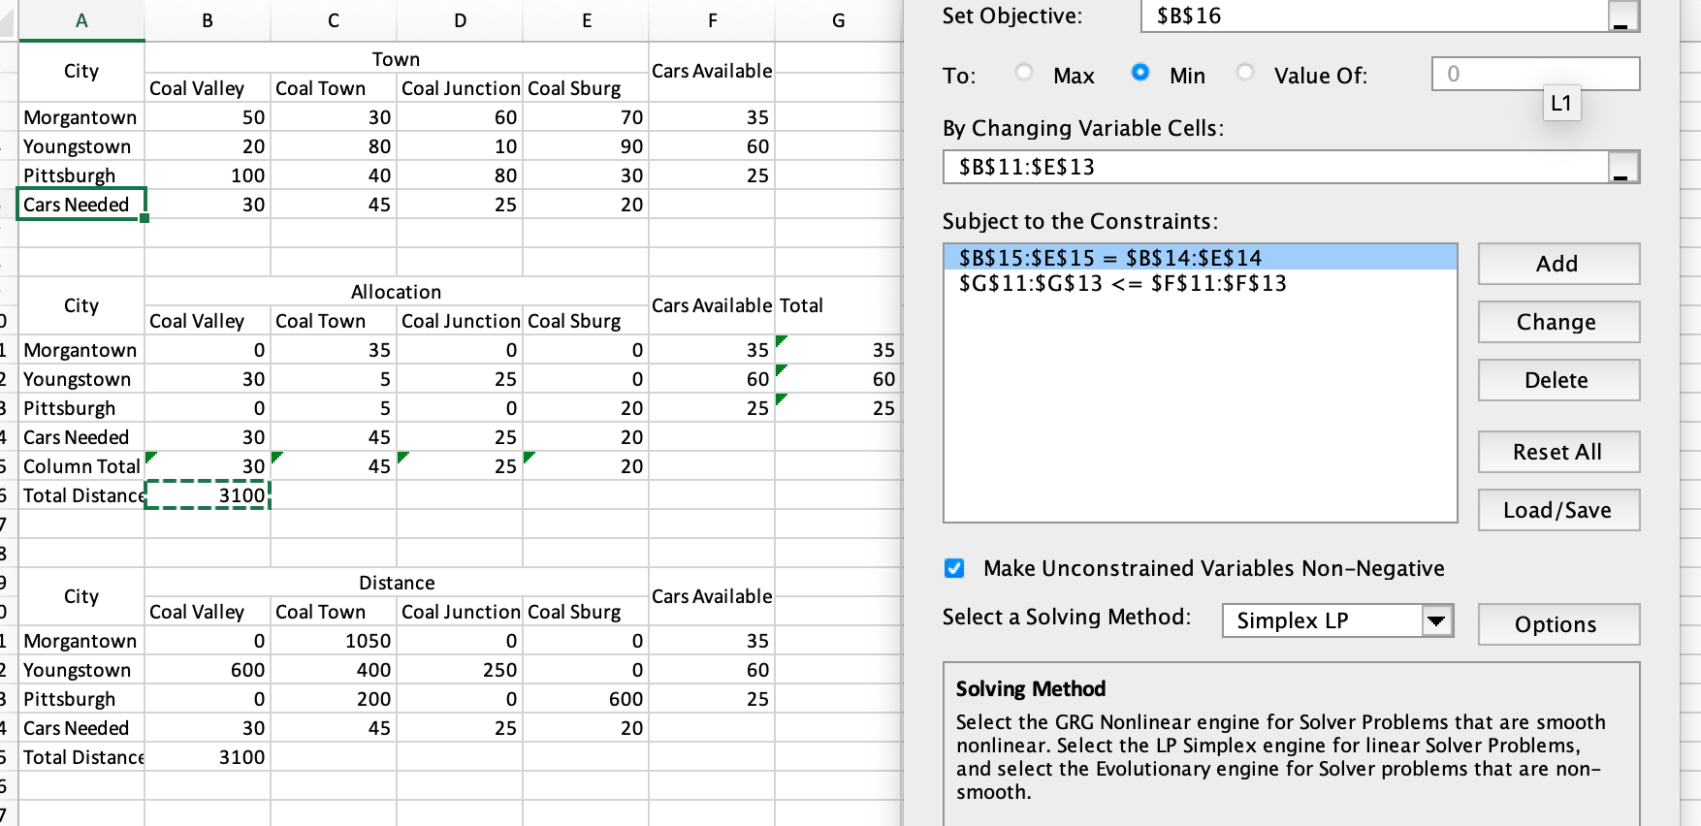Viewport: 1701px width, 826px height.
Task: Click the Reset All button
Action: pos(1558,452)
